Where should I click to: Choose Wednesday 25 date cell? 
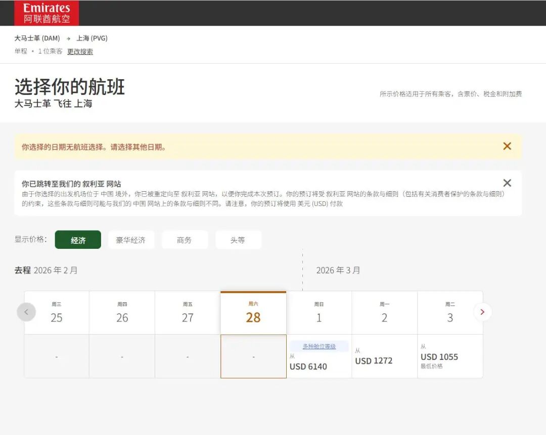57,312
